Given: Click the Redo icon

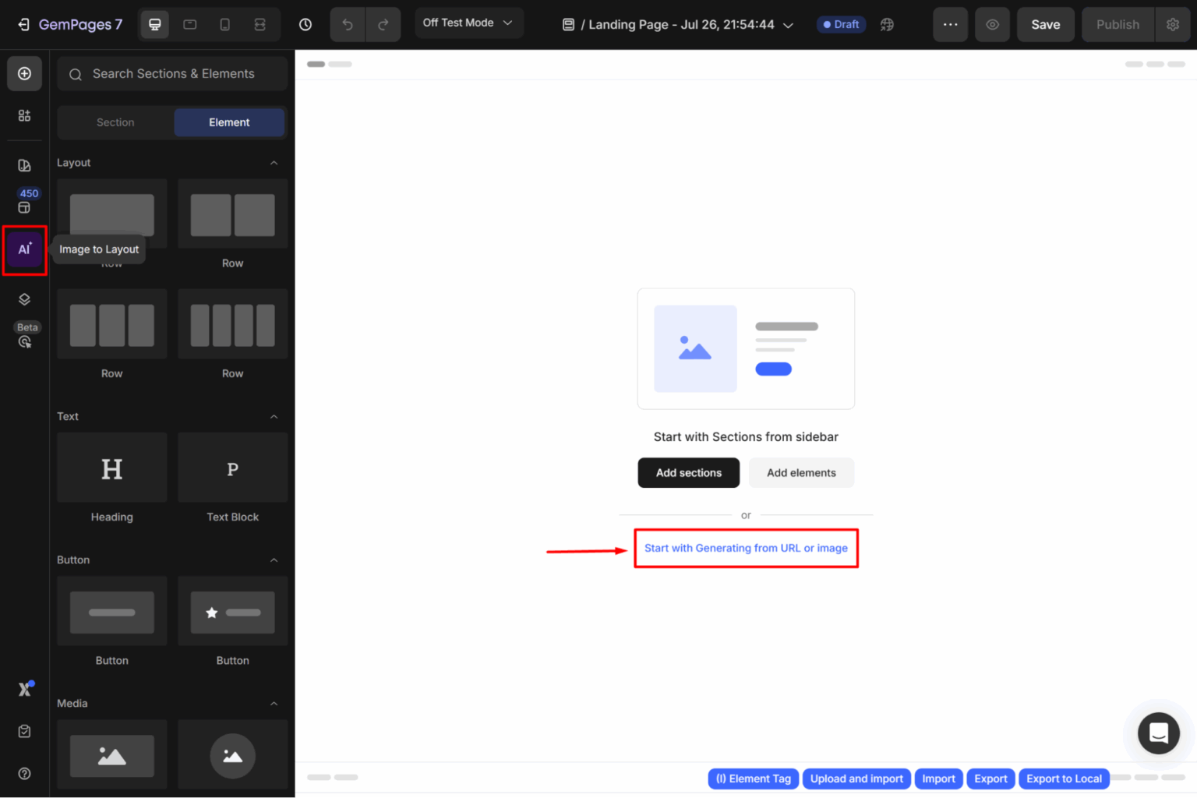Looking at the screenshot, I should point(383,24).
